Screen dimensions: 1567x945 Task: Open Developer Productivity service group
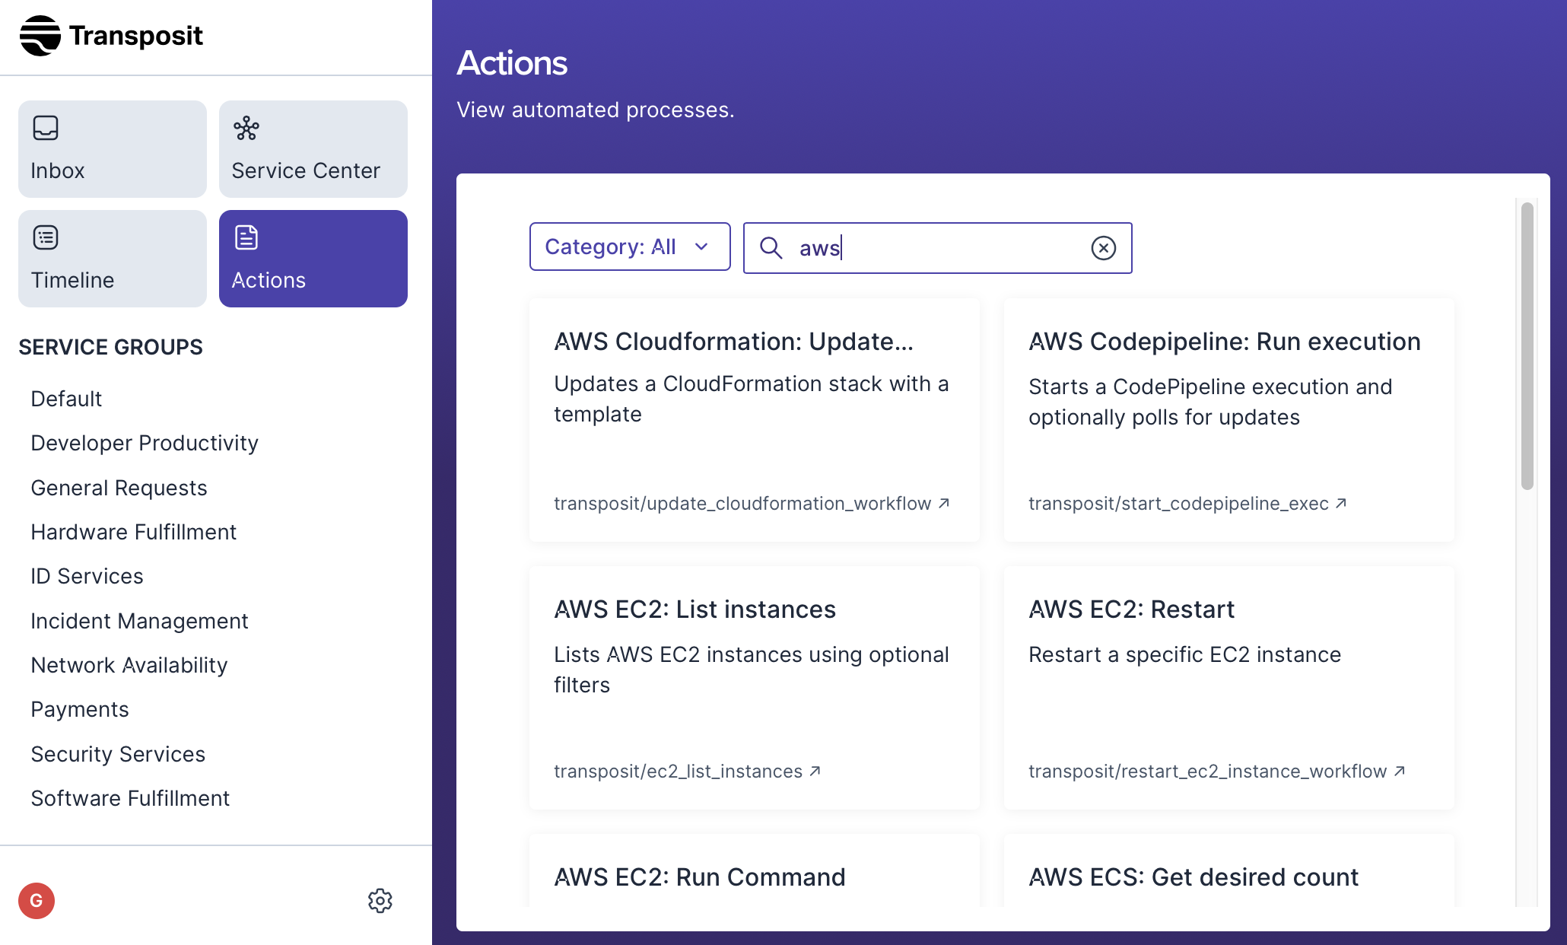click(145, 443)
